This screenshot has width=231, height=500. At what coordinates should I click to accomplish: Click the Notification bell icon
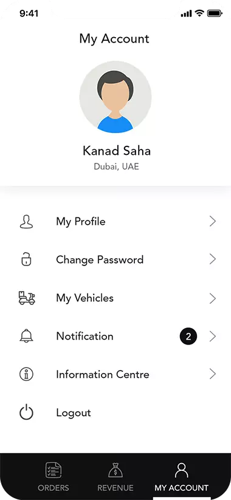pyautogui.click(x=26, y=336)
